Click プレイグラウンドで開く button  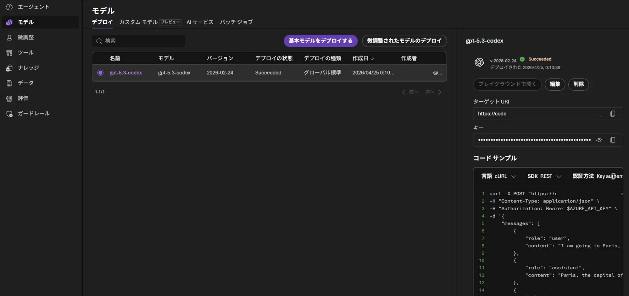507,84
